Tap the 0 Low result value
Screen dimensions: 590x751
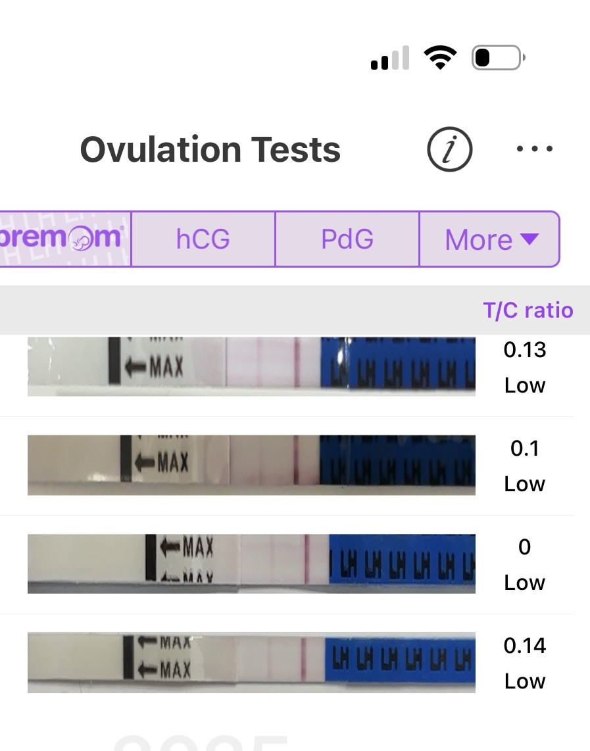point(525,564)
